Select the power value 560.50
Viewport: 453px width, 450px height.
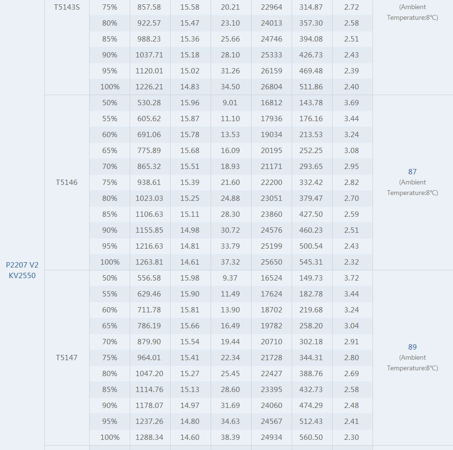click(x=311, y=437)
